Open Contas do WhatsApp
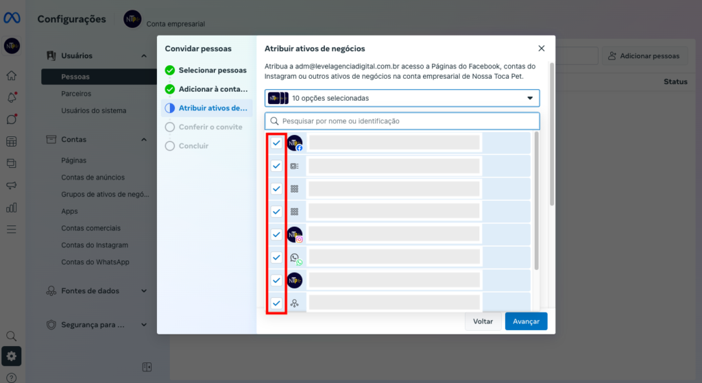This screenshot has height=383, width=702. click(95, 262)
